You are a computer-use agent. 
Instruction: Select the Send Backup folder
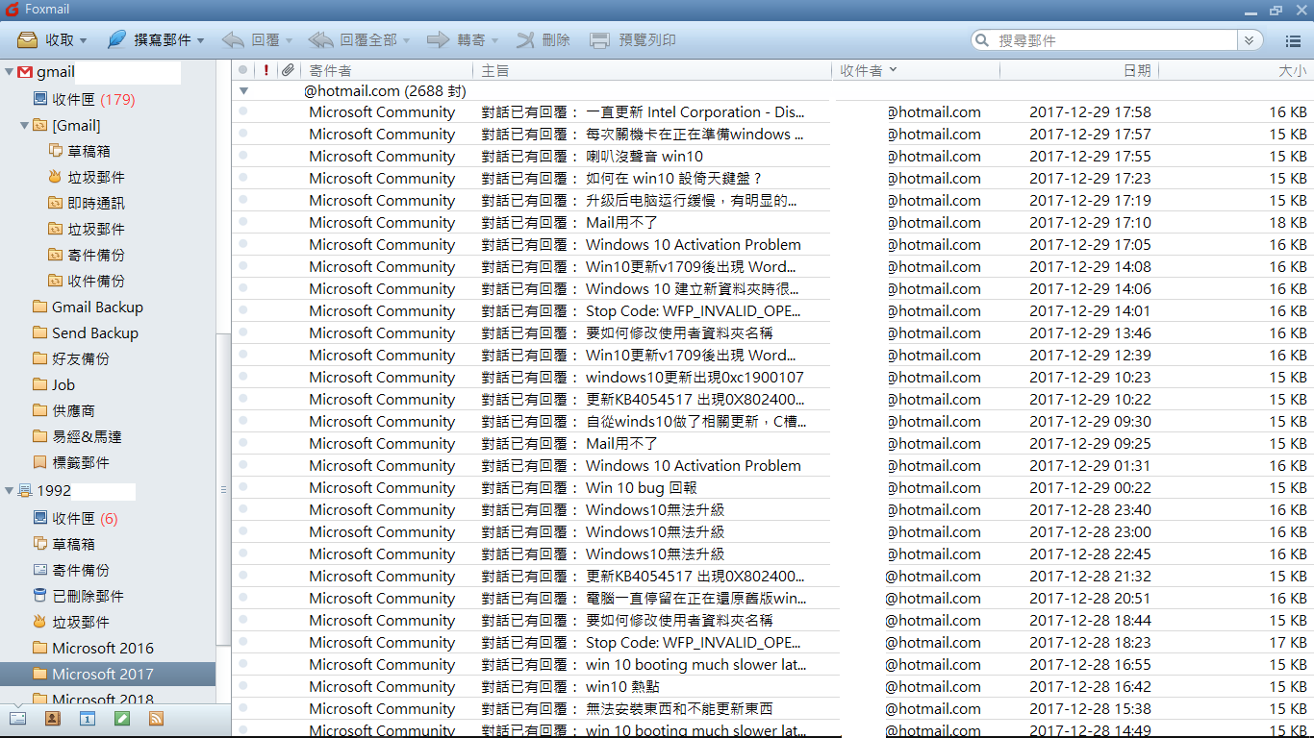(86, 332)
